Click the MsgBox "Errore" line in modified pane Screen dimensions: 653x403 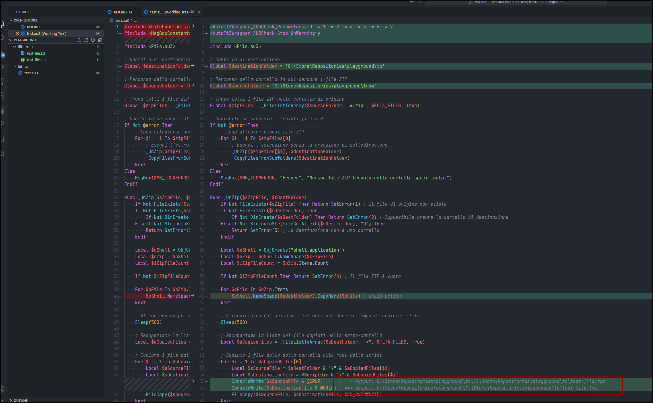[336, 178]
